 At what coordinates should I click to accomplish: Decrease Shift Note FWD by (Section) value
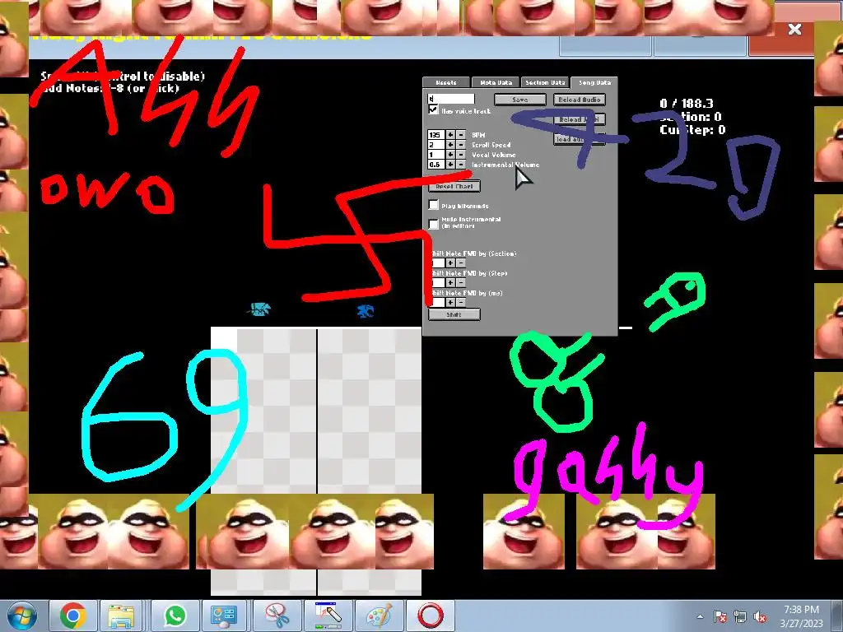click(461, 263)
